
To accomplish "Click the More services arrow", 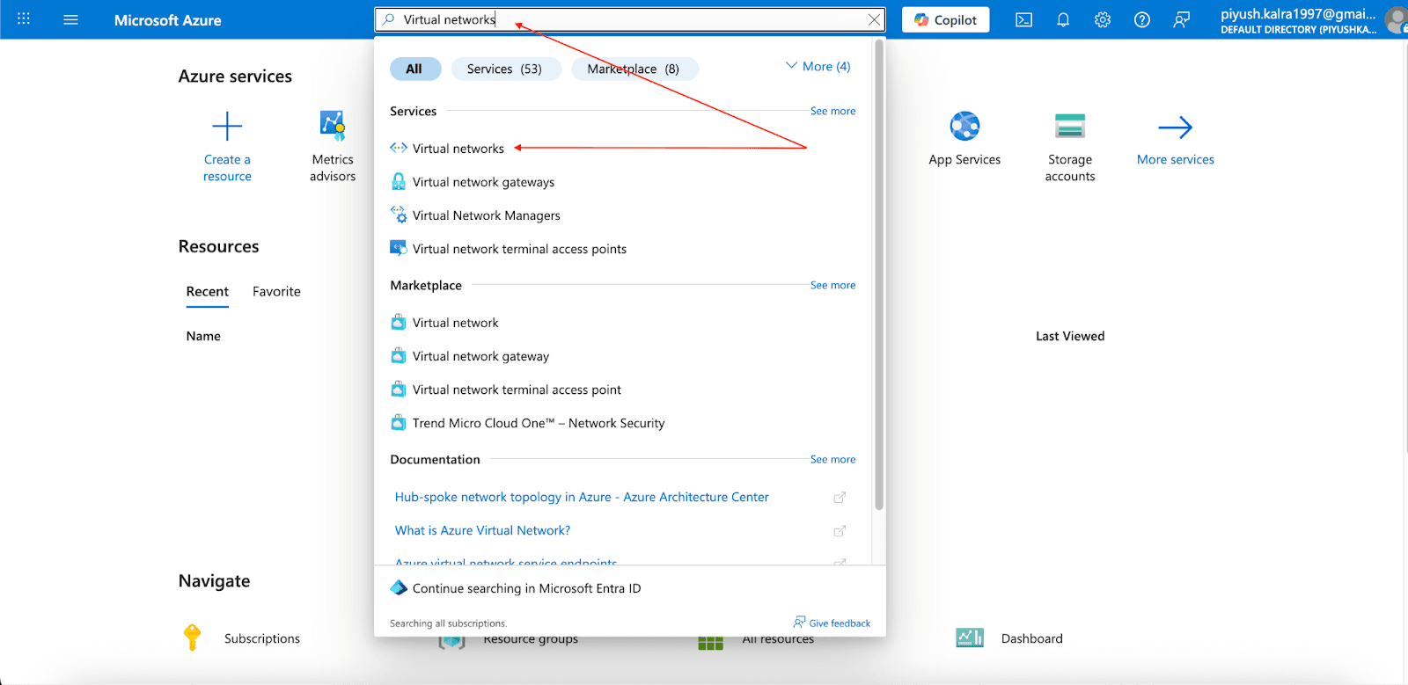I will click(1176, 128).
